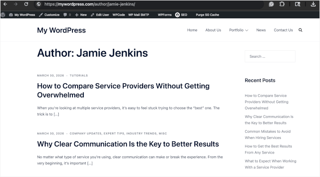Click the first post's March 30, 2026 date
The height and width of the screenshot is (177, 320).
[50, 76]
